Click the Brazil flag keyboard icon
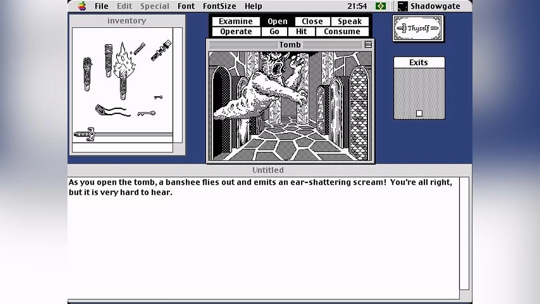Viewport: 540px width, 304px height. [381, 6]
